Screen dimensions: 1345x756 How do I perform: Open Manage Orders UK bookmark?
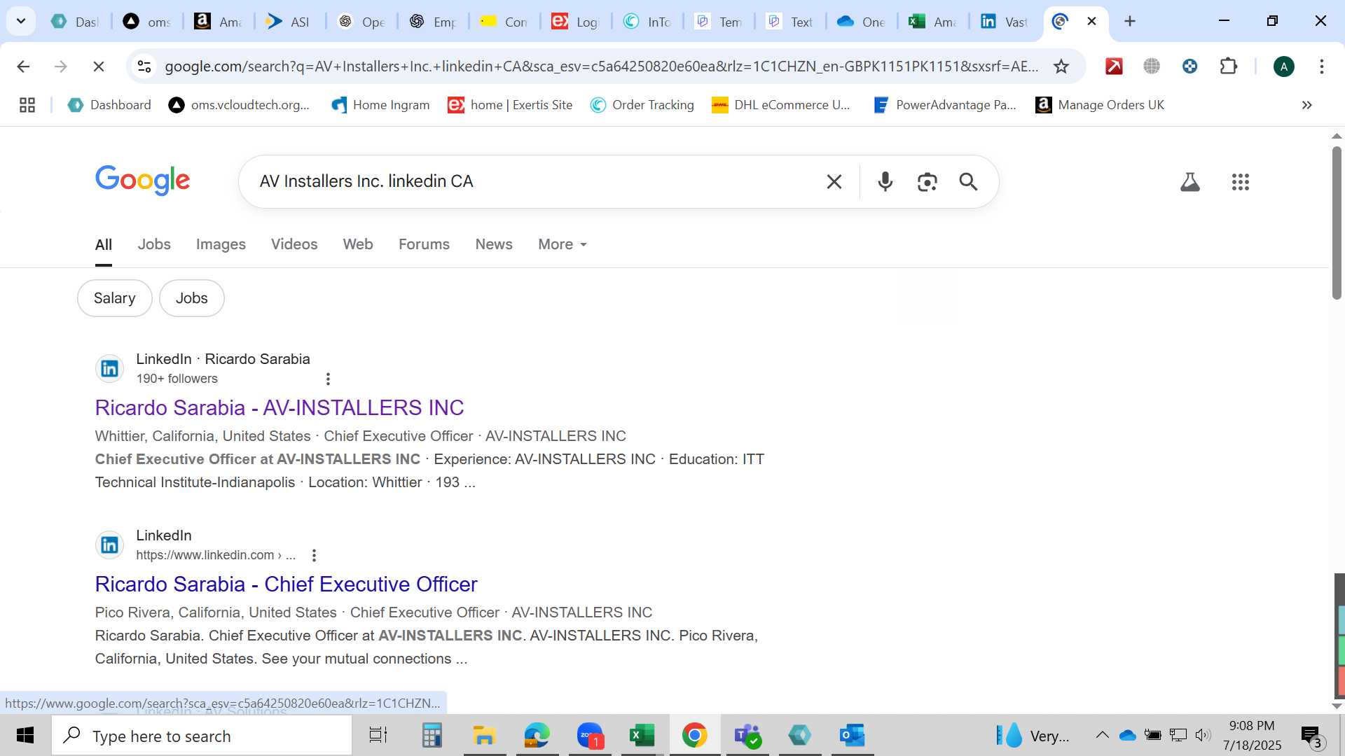pos(1100,105)
